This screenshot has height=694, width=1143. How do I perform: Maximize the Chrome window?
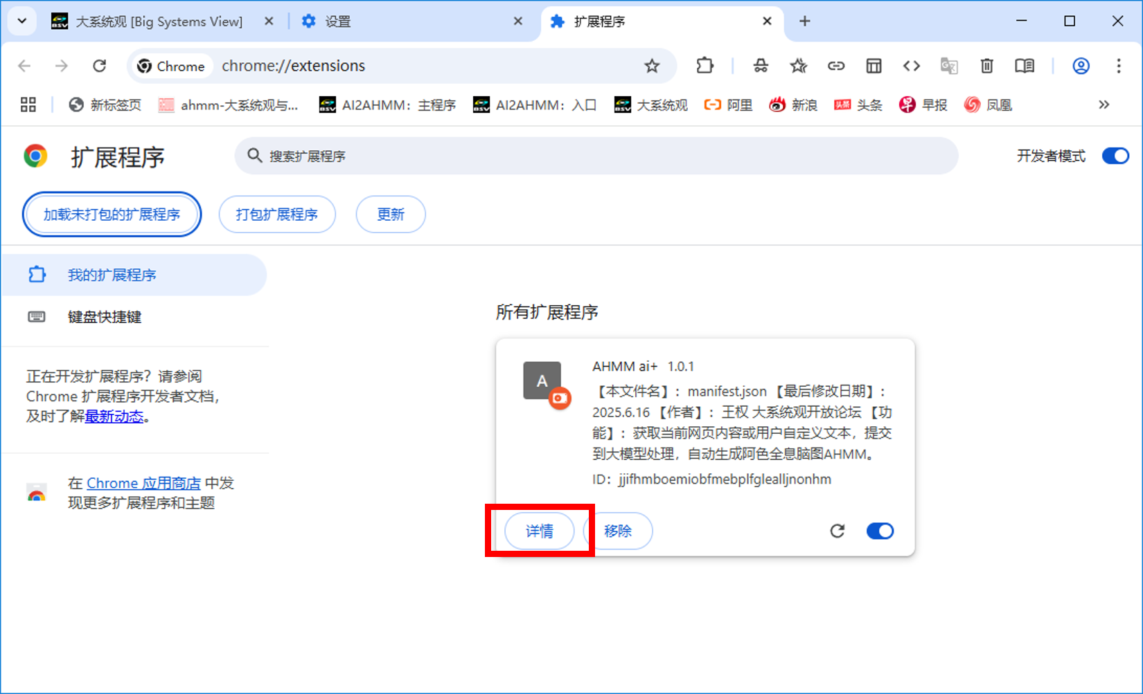click(x=1070, y=21)
